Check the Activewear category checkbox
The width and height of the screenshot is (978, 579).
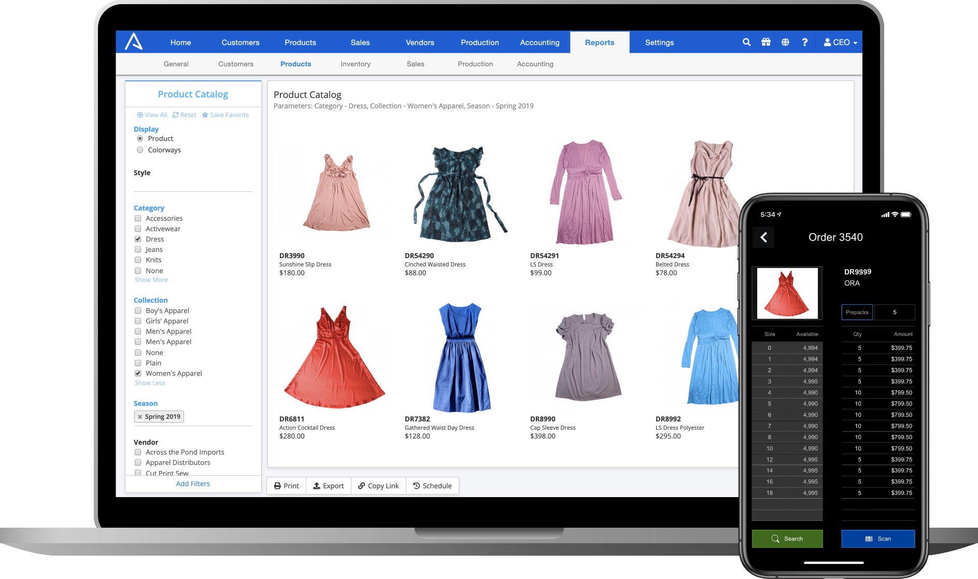pos(138,229)
